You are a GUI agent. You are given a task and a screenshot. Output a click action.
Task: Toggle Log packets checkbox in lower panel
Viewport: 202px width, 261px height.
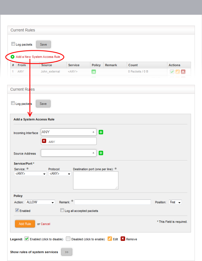pyautogui.click(x=13, y=103)
